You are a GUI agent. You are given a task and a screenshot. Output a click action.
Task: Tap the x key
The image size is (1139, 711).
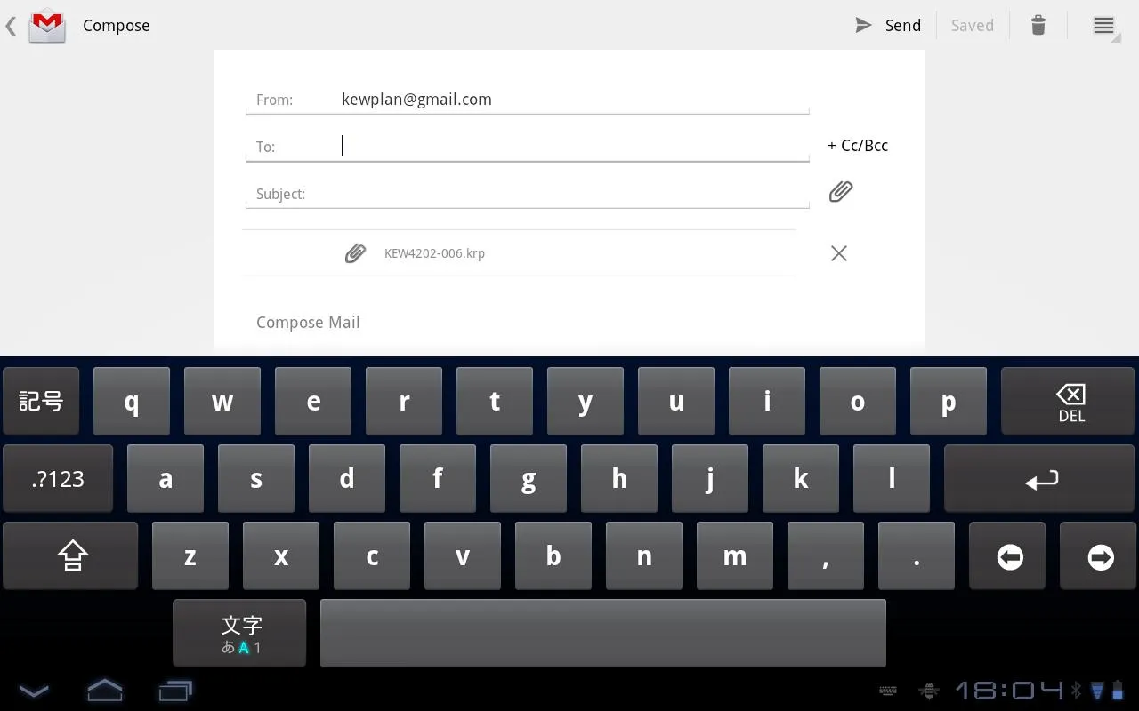click(x=281, y=556)
